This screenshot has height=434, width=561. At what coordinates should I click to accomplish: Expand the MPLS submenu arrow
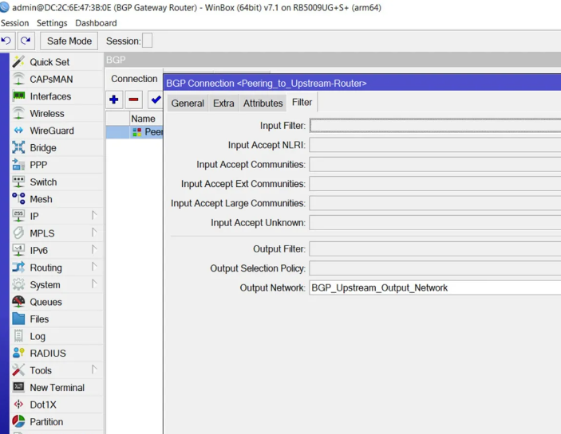click(93, 233)
